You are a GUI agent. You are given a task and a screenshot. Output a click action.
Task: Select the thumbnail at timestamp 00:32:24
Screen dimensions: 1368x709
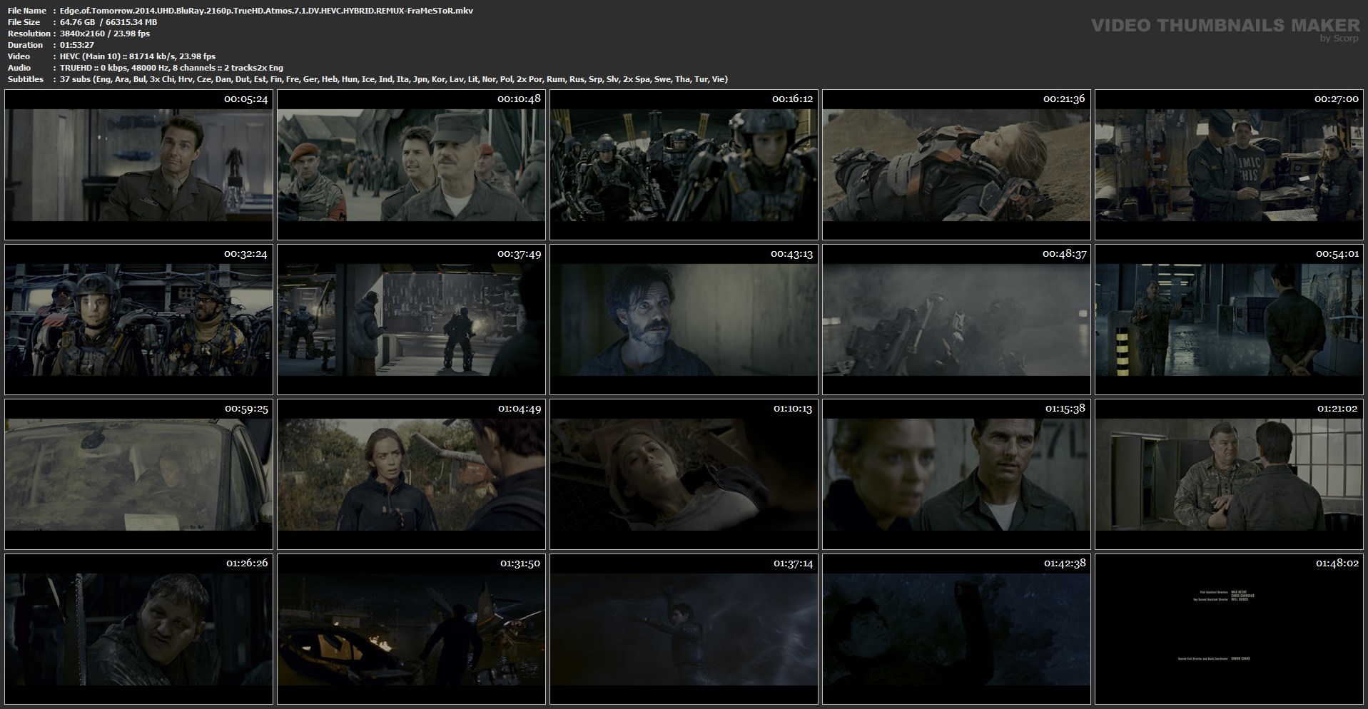point(138,320)
